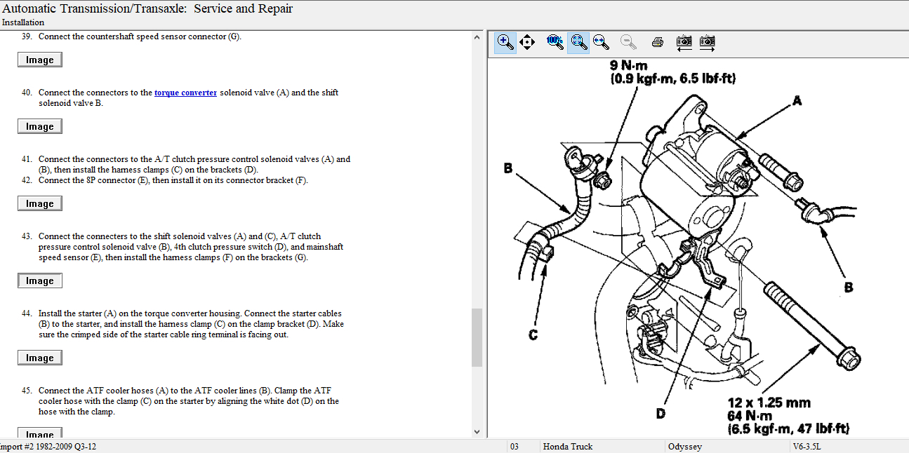
Task: Open Image for step 42 8P connector
Action: (x=40, y=204)
